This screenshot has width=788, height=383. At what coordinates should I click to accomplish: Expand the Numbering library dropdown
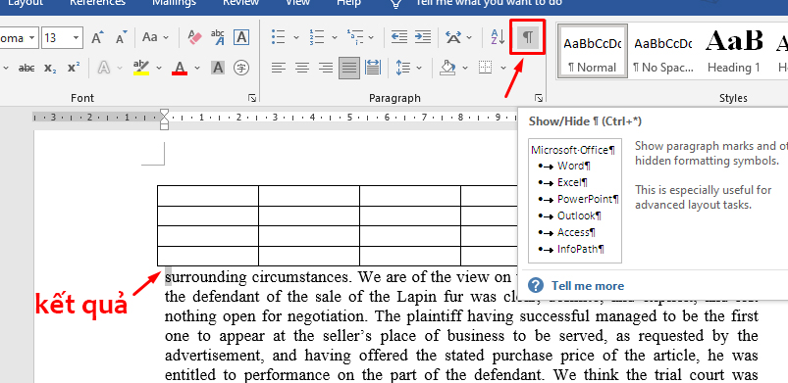(x=335, y=37)
